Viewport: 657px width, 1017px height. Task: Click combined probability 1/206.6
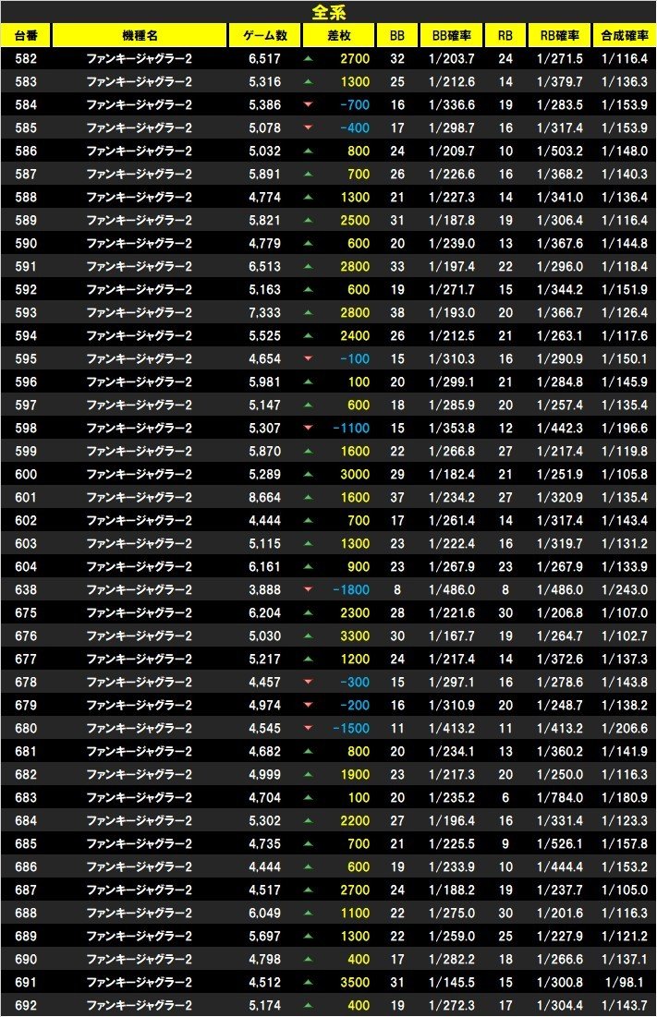pos(625,729)
